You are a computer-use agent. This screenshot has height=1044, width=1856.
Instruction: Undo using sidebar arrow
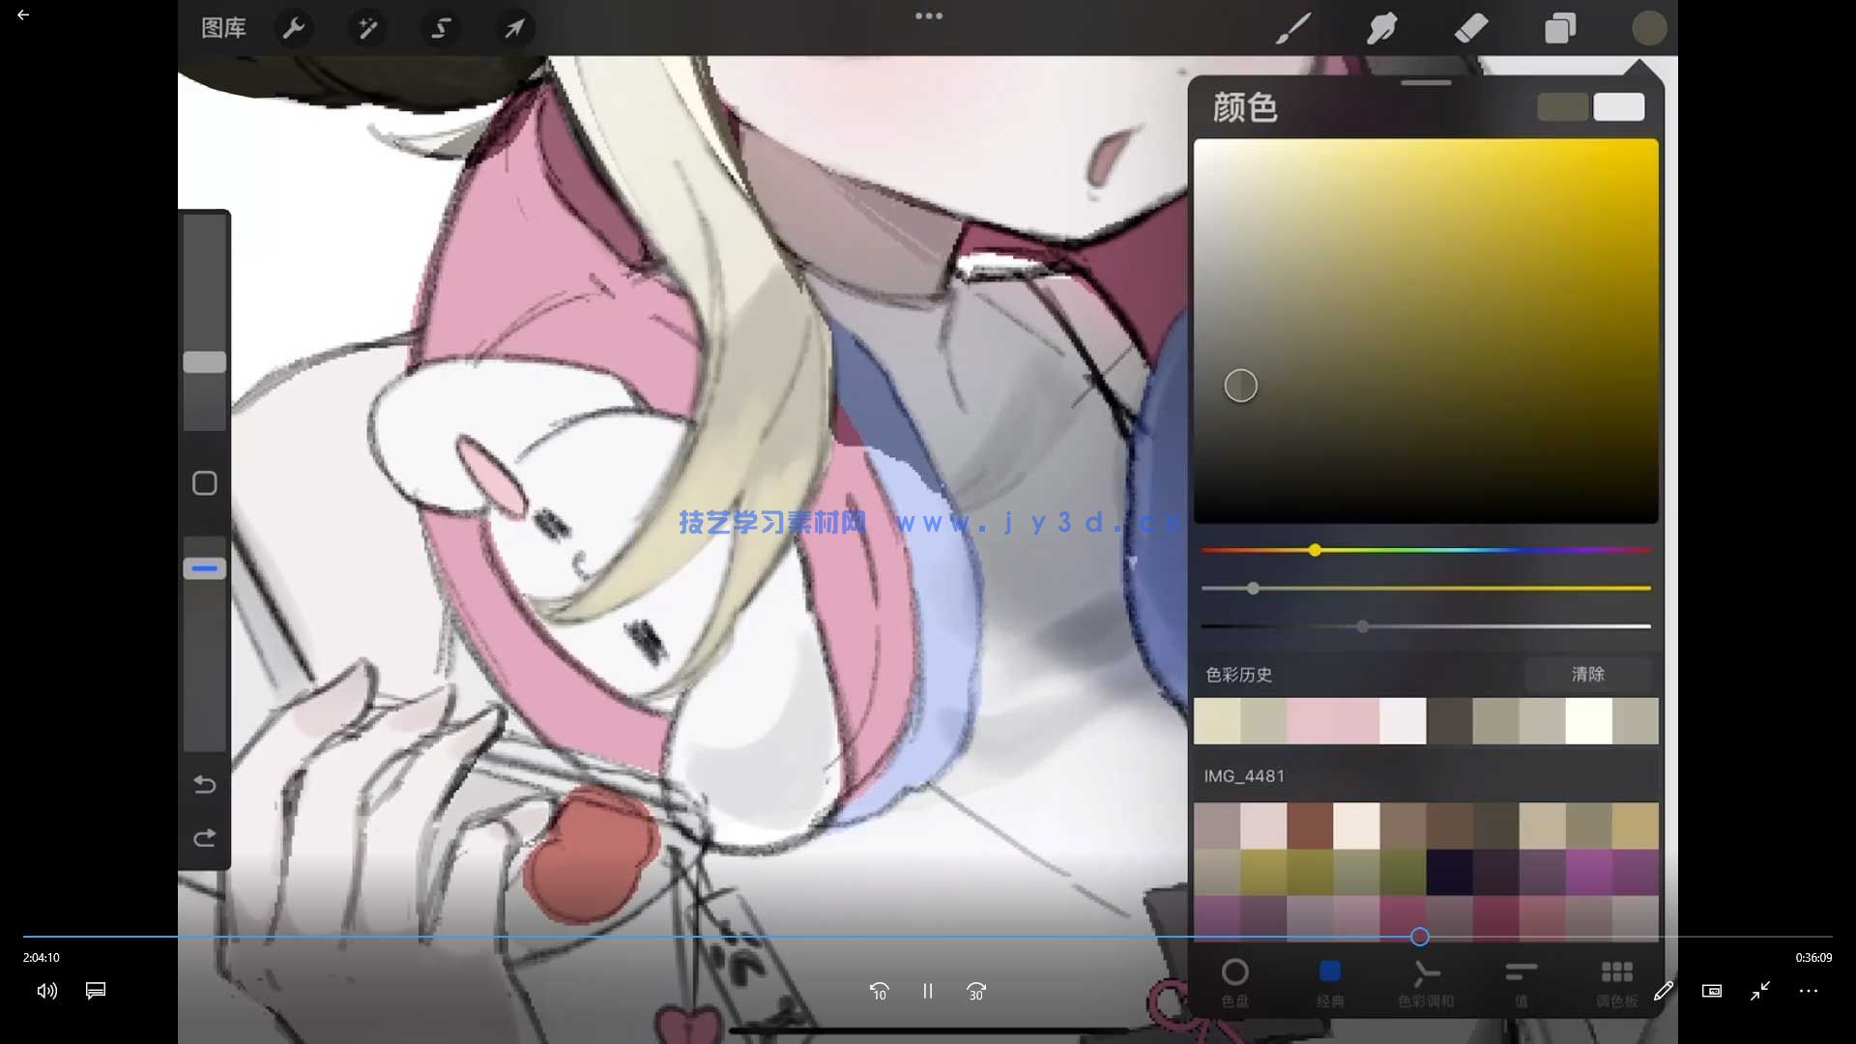pyautogui.click(x=204, y=784)
